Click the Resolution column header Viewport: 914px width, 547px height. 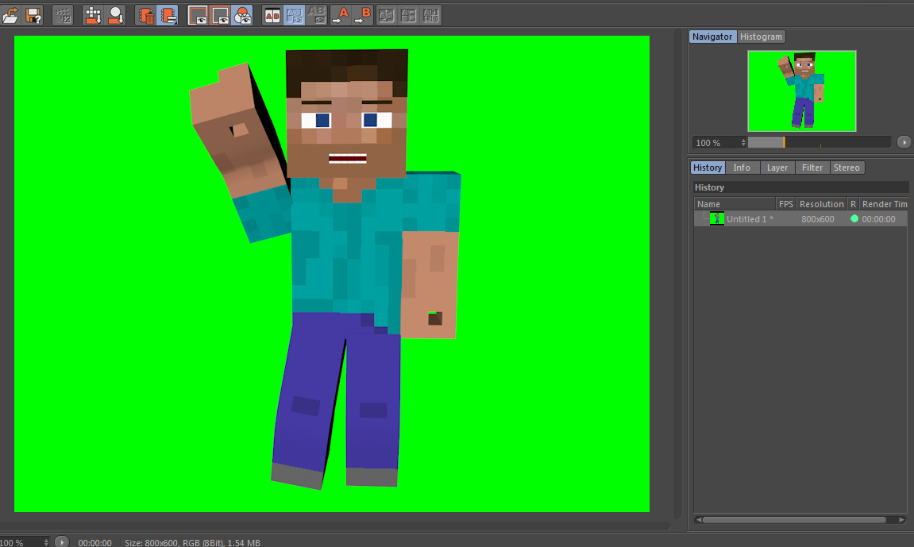coord(821,204)
